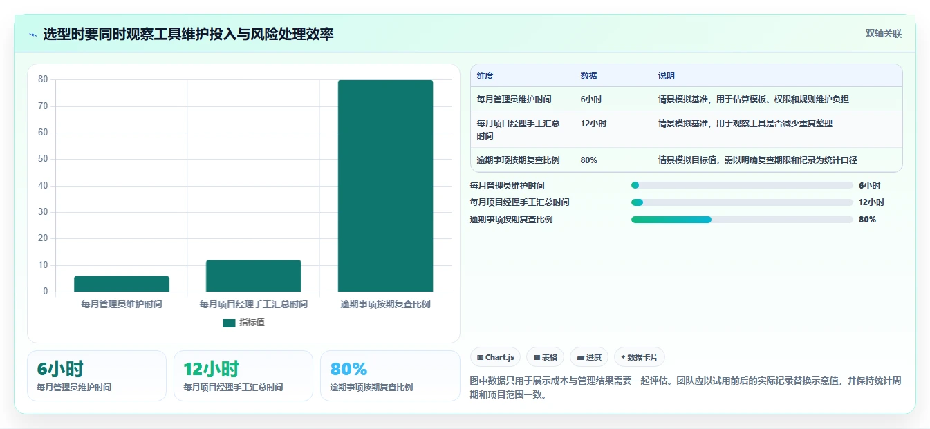Click the tall bar for 逾期事项按期复查比例

(385, 186)
